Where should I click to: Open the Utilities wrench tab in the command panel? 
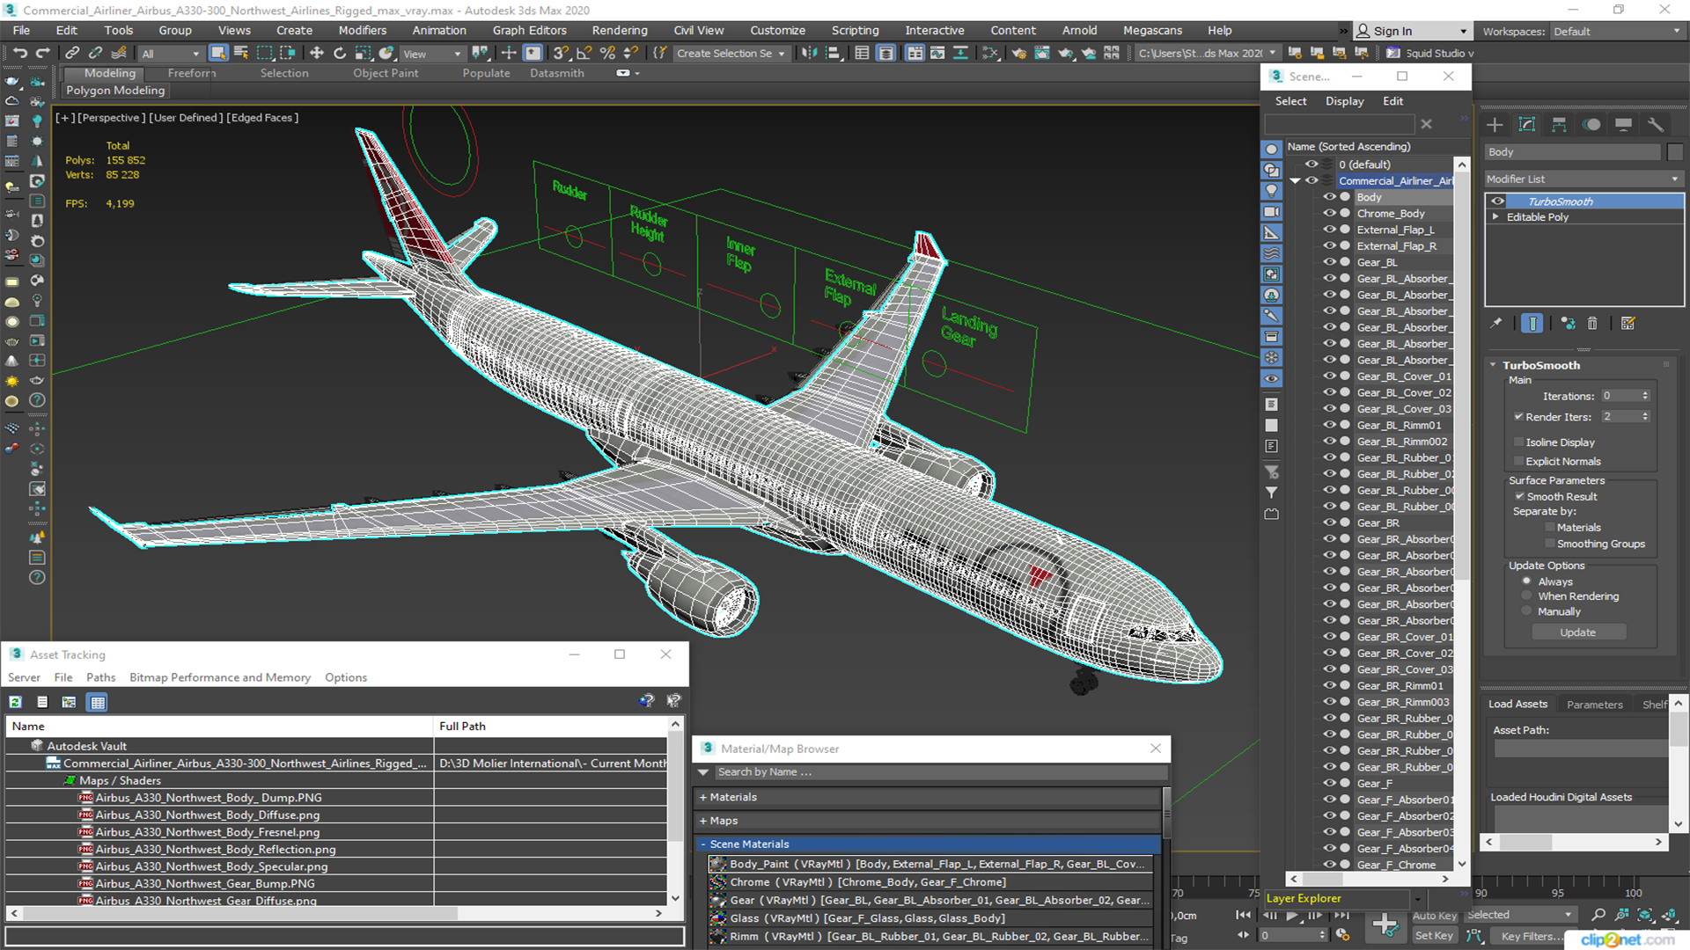1656,125
